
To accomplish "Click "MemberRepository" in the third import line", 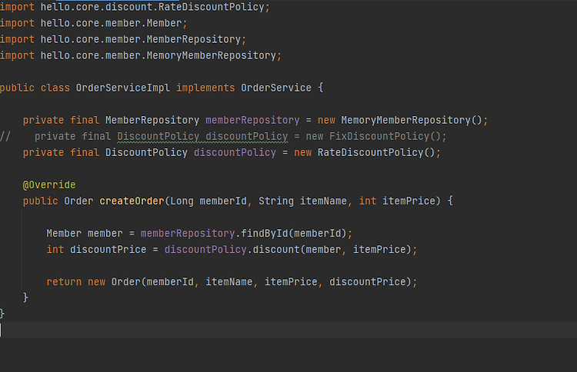I will pyautogui.click(x=194, y=39).
